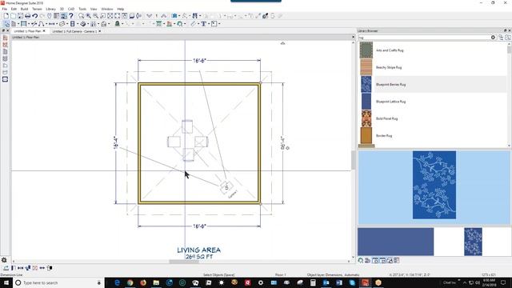This screenshot has height=288, width=512.
Task: Open the Edit menu
Action: point(14,9)
